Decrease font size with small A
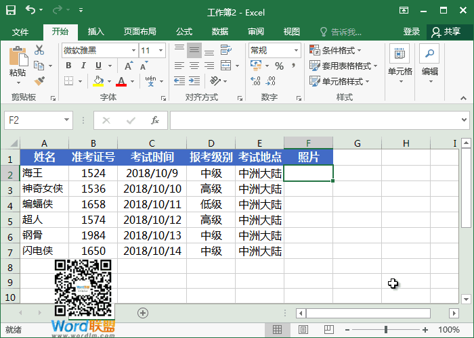Screen dimensions: 474x338 [x=144, y=66]
